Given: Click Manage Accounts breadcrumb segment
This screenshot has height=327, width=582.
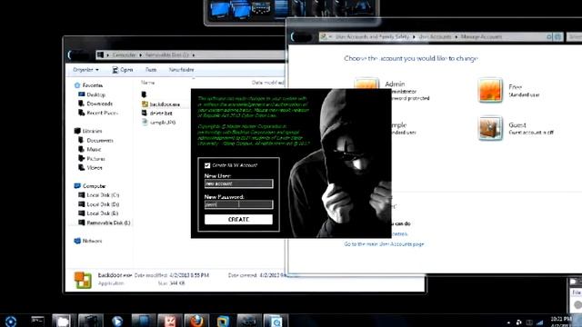Looking at the screenshot, I should [481, 36].
